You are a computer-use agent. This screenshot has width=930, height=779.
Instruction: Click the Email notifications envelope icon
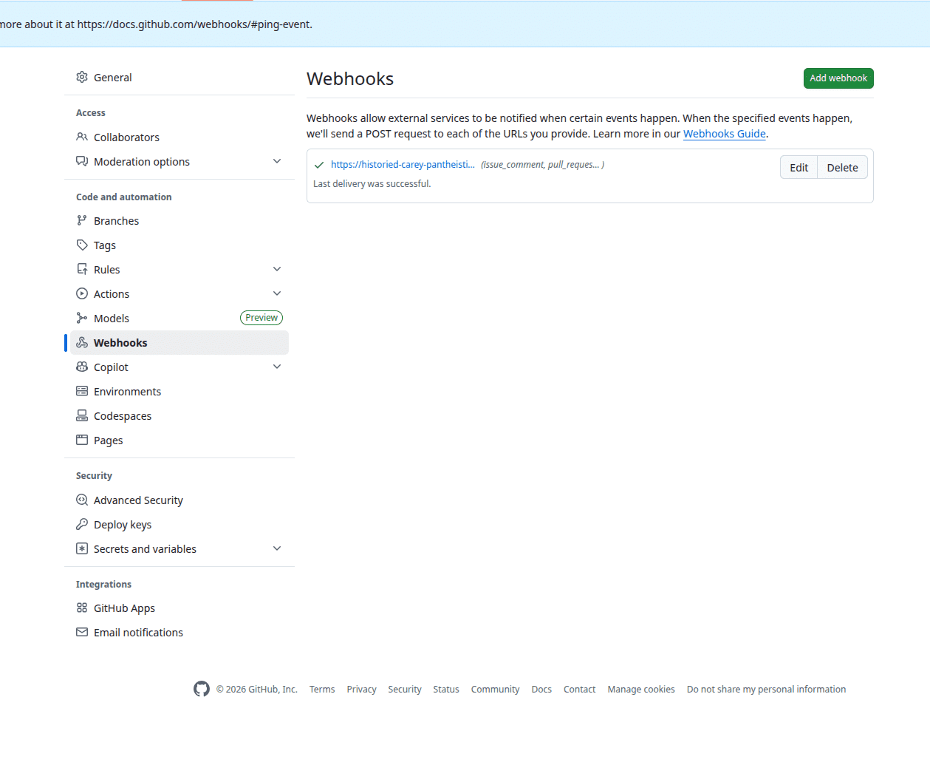[82, 632]
